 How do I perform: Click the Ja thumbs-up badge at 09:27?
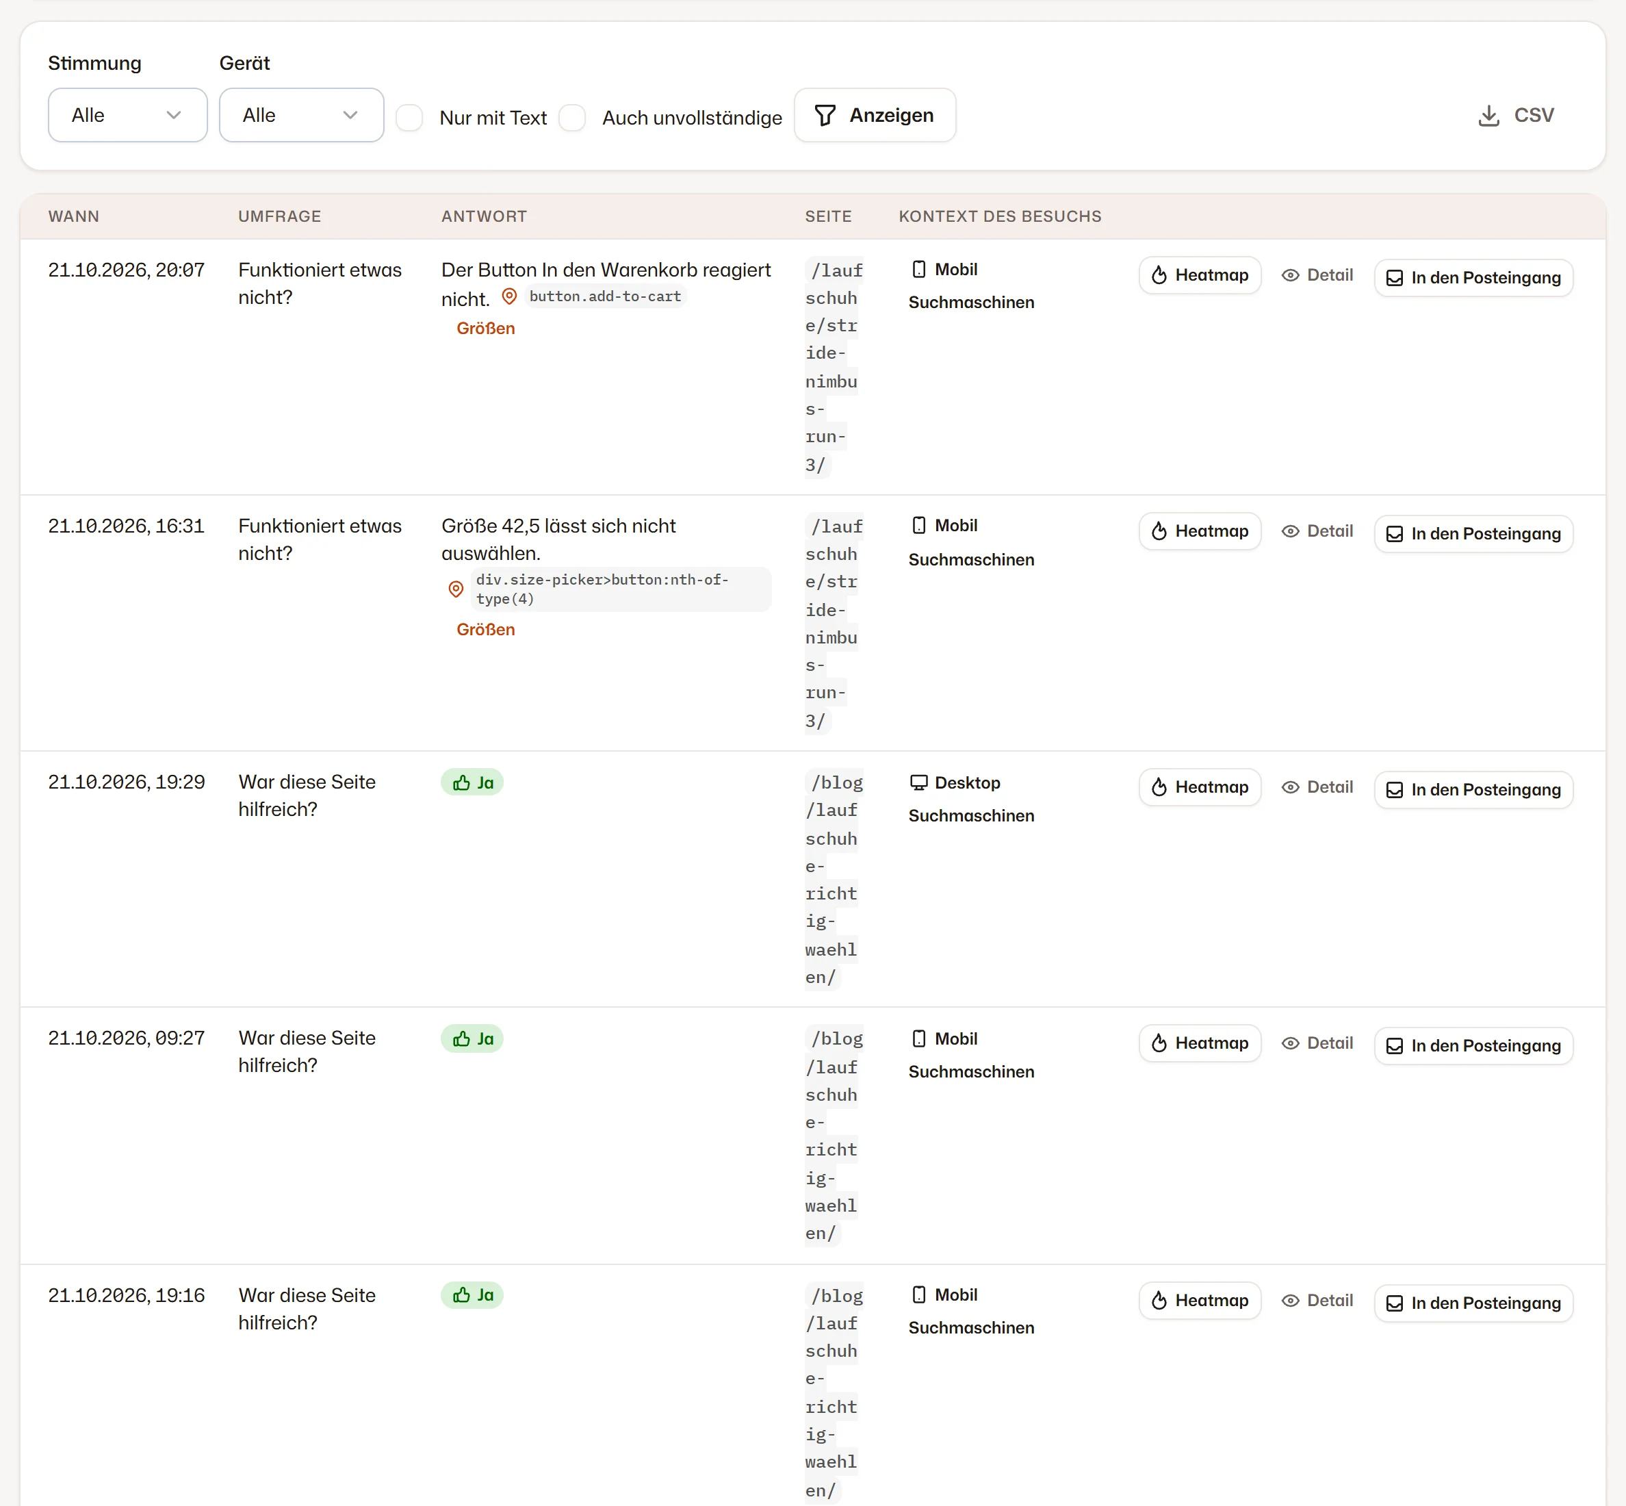(472, 1038)
